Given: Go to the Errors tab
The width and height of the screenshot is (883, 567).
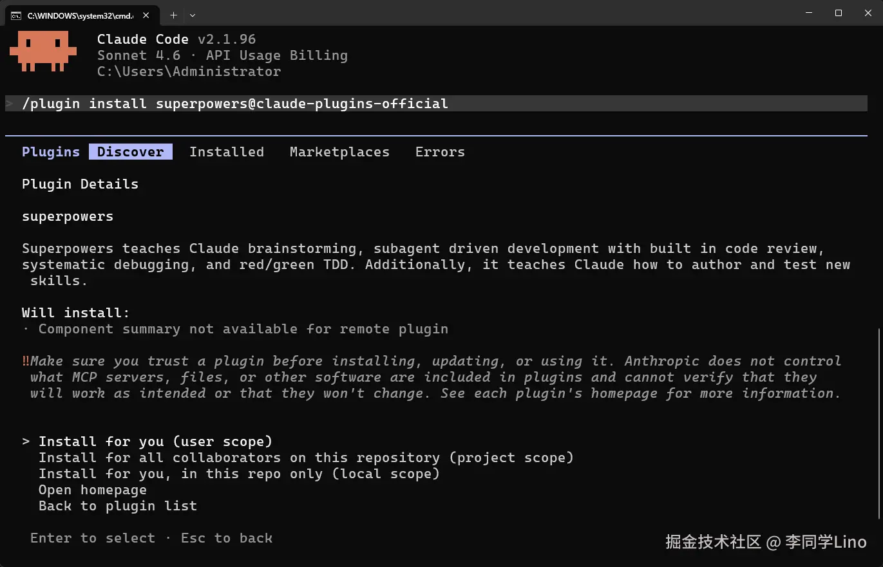Looking at the screenshot, I should coord(440,152).
